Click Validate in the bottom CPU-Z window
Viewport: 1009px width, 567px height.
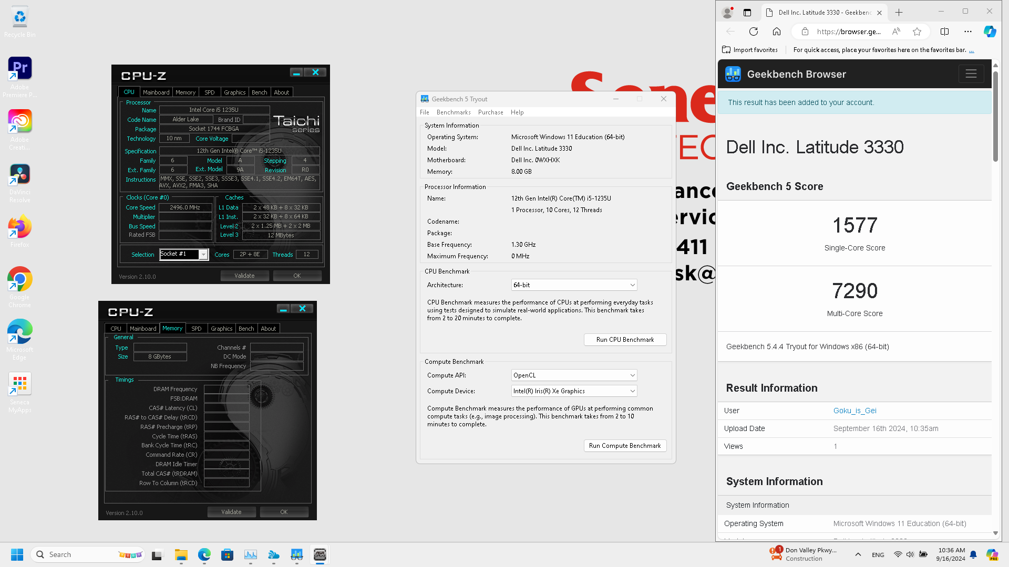(x=231, y=512)
